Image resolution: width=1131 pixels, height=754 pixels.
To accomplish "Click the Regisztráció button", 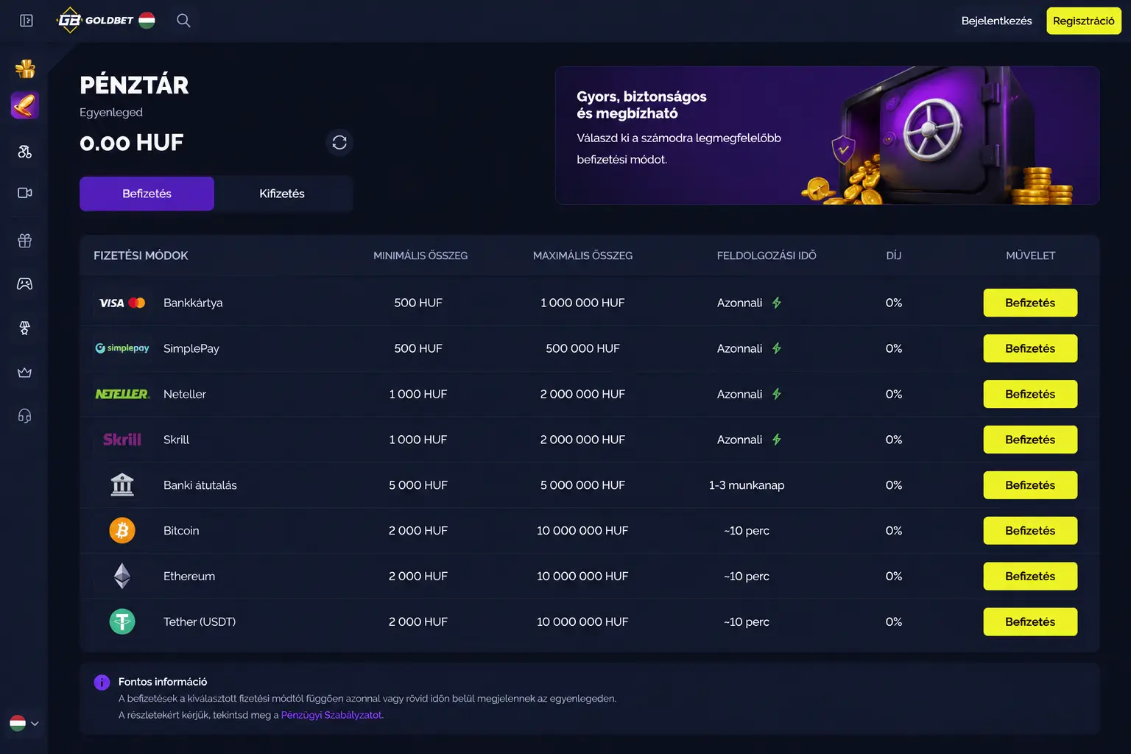I will (1084, 21).
